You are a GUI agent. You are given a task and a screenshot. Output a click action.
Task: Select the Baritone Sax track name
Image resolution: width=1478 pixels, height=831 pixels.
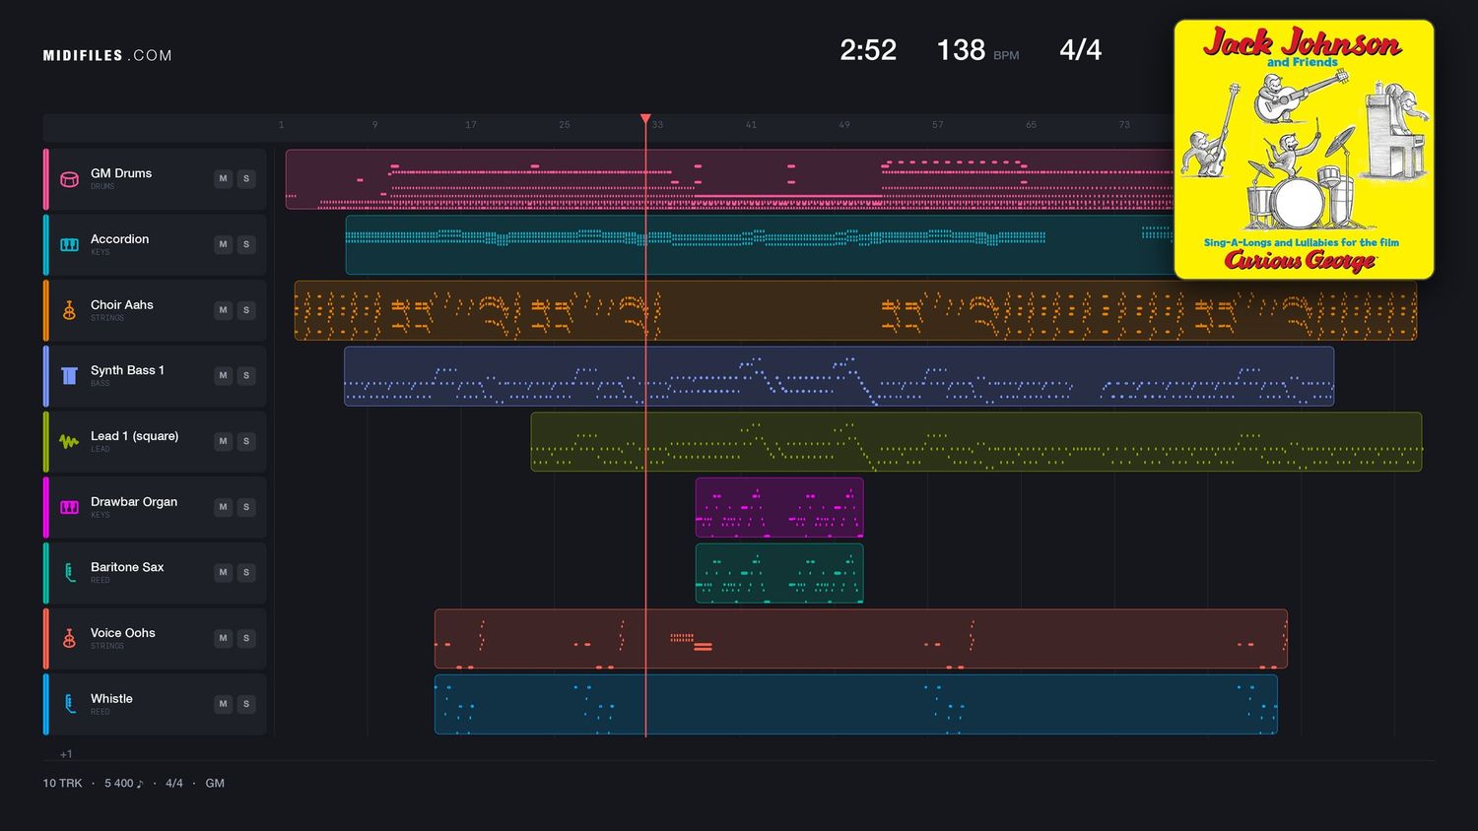coord(127,567)
